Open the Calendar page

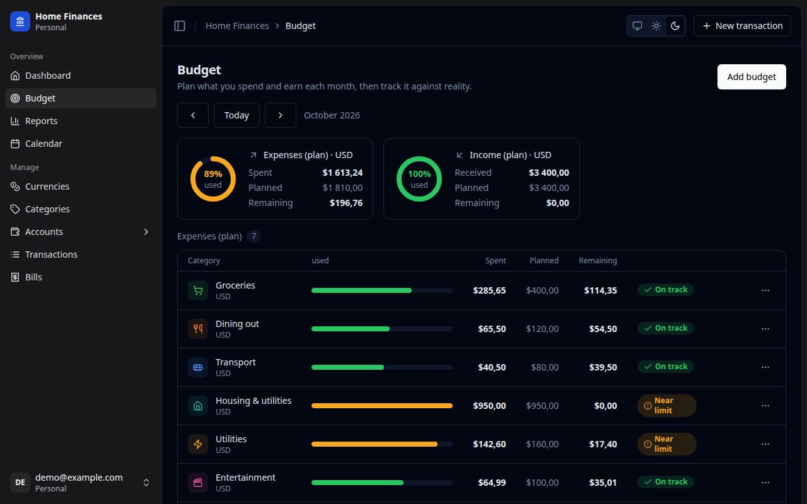[x=81, y=144]
